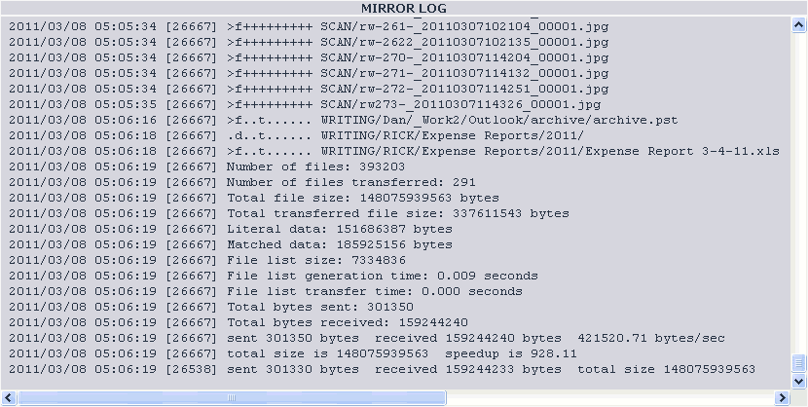
Task: Click vertical scrollbar track above the thumb
Action: [x=798, y=193]
